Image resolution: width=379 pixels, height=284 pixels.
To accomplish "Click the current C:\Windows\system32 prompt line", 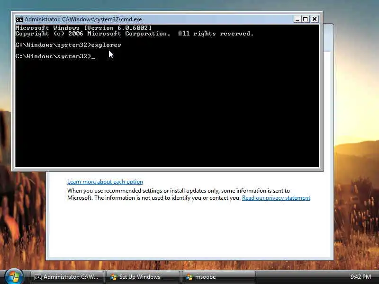I will (55, 56).
